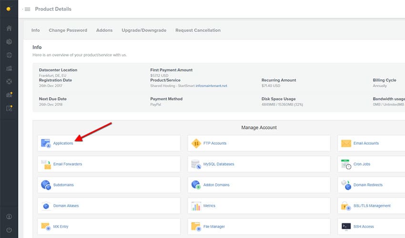Image resolution: width=405 pixels, height=238 pixels.
Task: Click the hamburger menu icon beside Product Details
Action: click(27, 9)
